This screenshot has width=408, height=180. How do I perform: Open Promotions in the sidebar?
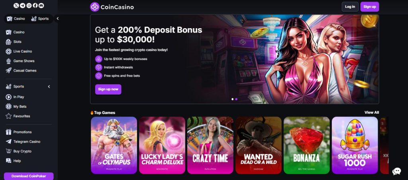point(22,132)
